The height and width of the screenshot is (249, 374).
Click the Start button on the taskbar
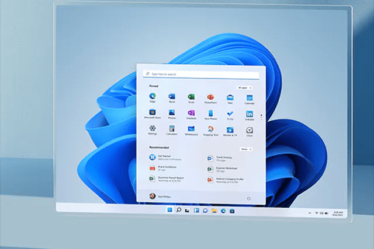[x=169, y=210]
